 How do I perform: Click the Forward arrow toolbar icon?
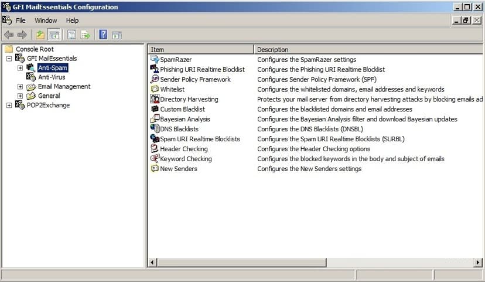click(x=22, y=35)
